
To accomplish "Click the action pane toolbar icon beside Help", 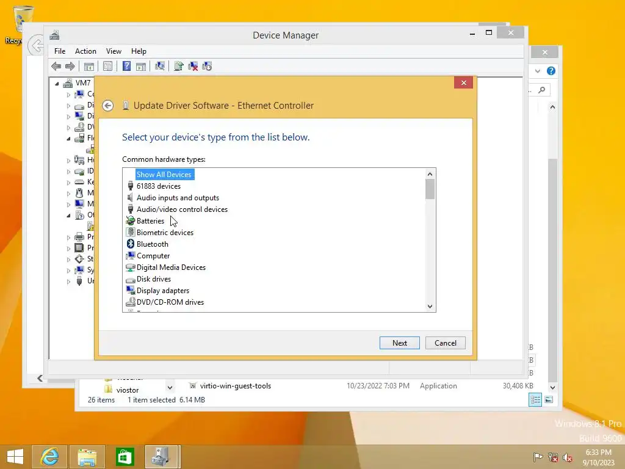I will tap(141, 66).
